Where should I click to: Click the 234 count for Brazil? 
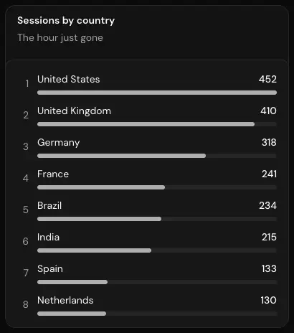[268, 205]
